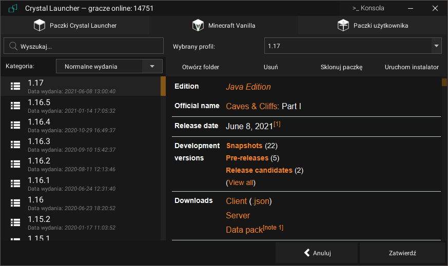The height and width of the screenshot is (266, 448).
Task: Expand the Wybrany profil dropdown arrow
Action: tap(436, 46)
